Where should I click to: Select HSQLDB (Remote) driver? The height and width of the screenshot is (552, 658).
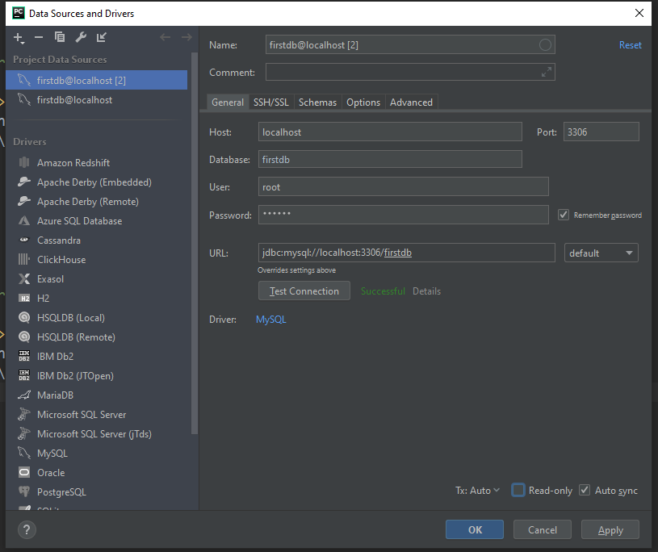pos(97,337)
